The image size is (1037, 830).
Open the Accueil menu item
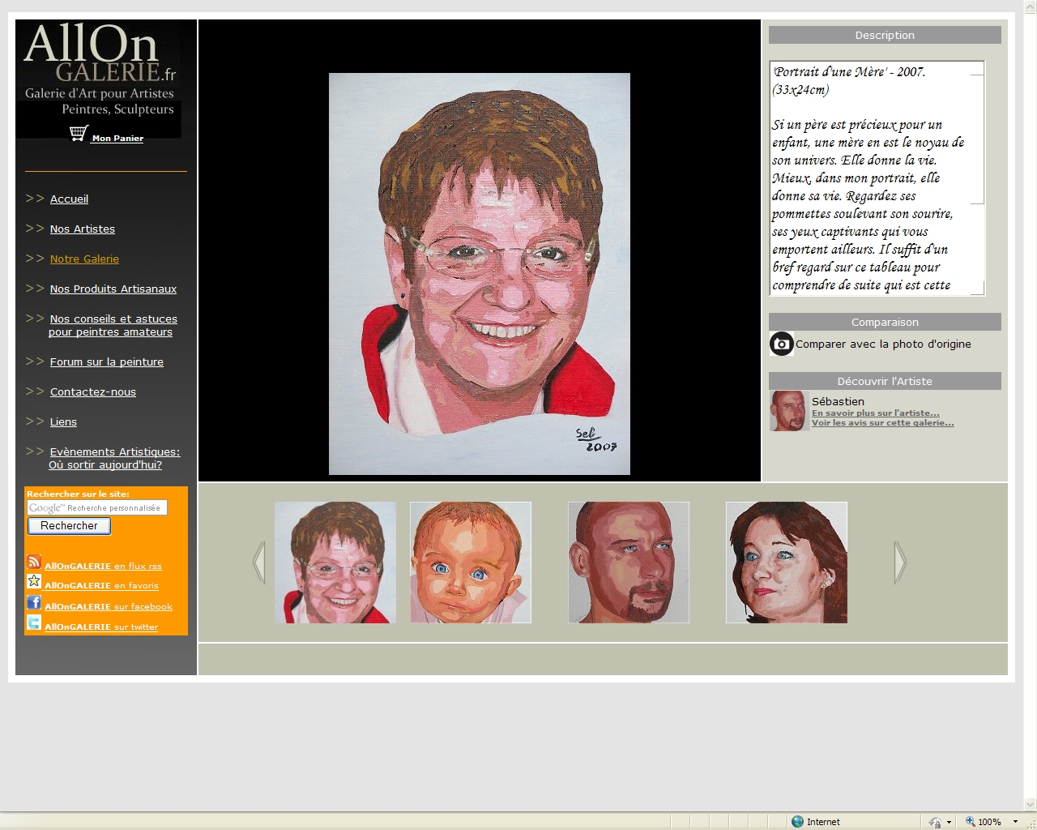tap(69, 199)
